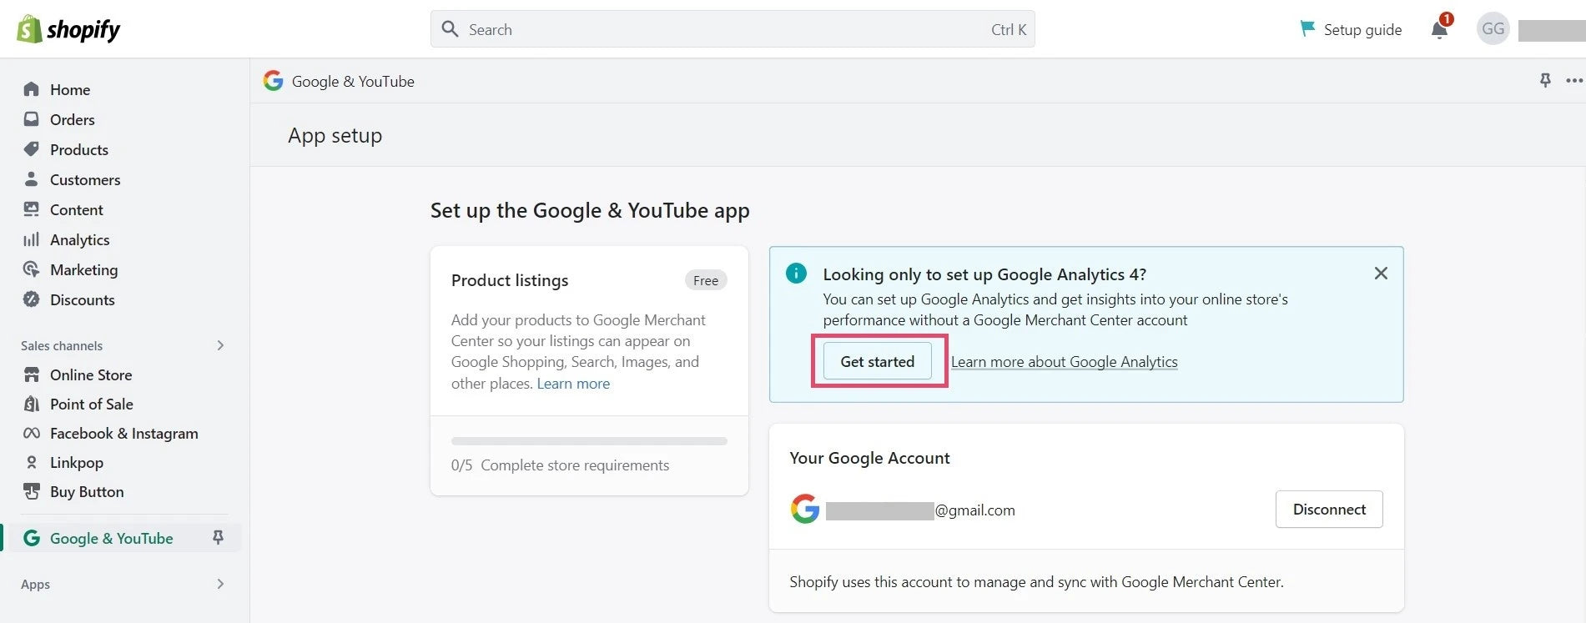Click the Analytics bar chart icon
This screenshot has height=623, width=1586.
32,239
